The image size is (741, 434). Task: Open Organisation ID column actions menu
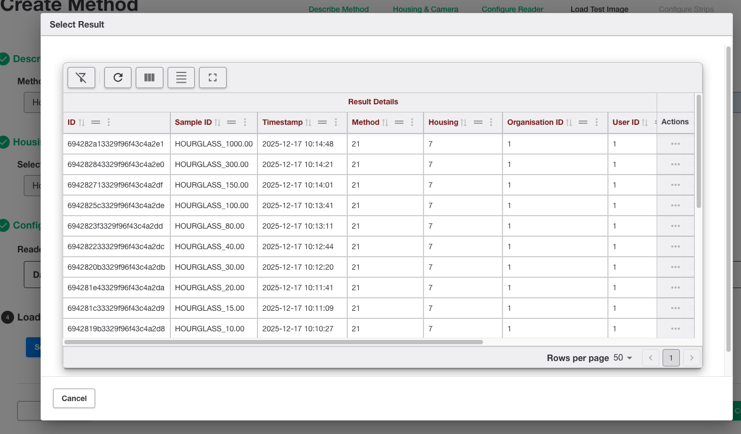point(597,123)
